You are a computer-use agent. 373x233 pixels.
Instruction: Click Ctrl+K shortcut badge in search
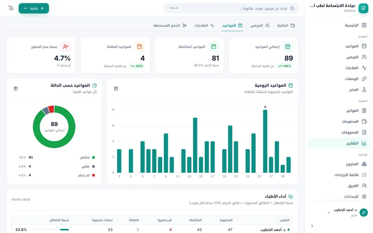point(174,8)
